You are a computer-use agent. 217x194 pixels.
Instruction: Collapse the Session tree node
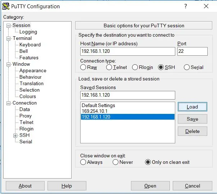8,26
